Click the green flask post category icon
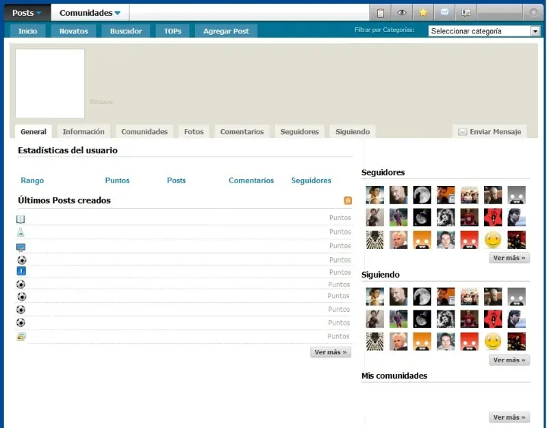Image resolution: width=547 pixels, height=428 pixels. [21, 232]
